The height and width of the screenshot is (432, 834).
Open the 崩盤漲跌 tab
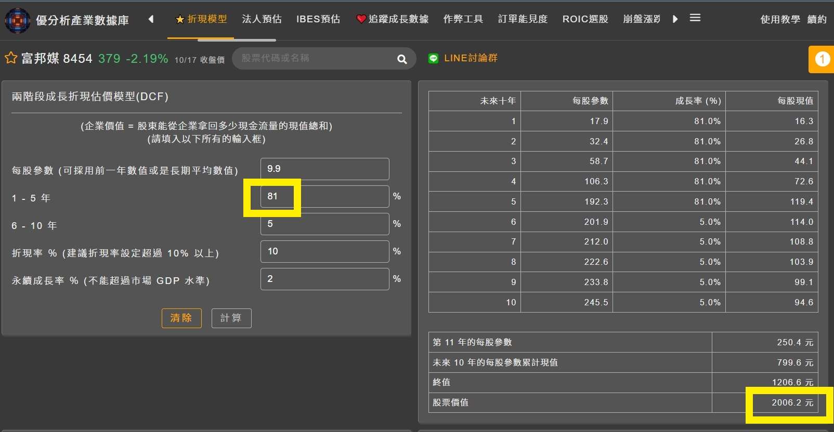coord(642,19)
